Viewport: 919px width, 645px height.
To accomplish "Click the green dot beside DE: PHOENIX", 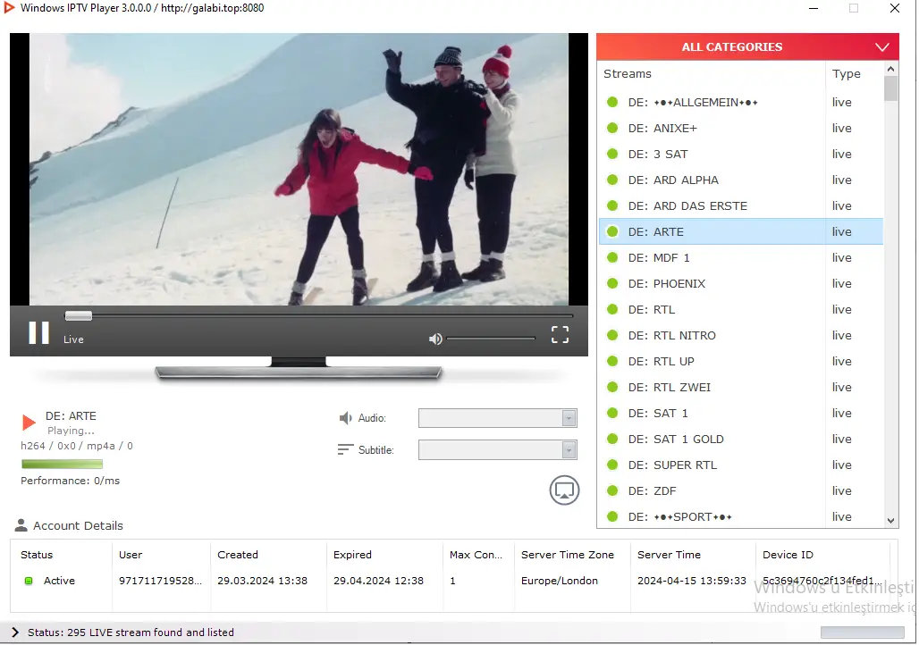I will 612,283.
